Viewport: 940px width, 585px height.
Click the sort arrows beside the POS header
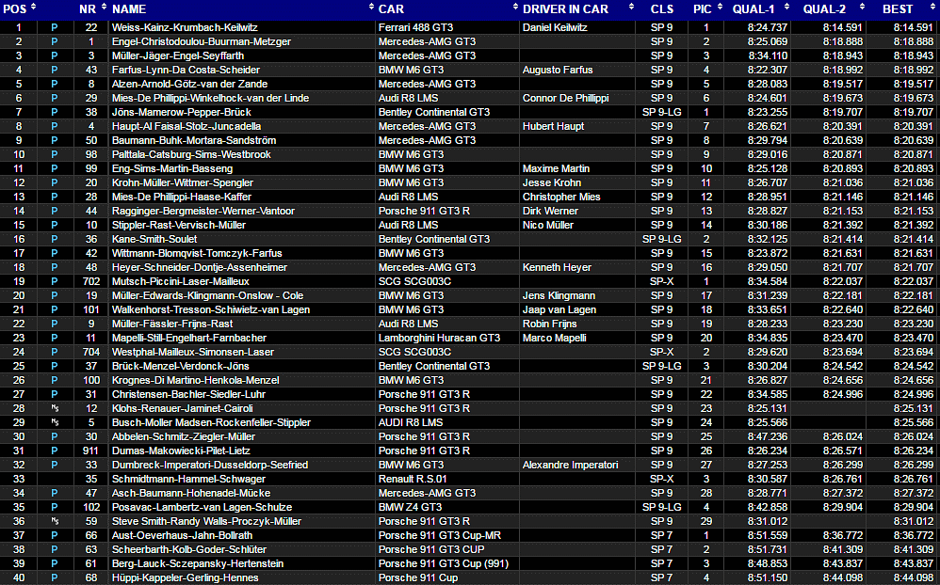coord(34,8)
